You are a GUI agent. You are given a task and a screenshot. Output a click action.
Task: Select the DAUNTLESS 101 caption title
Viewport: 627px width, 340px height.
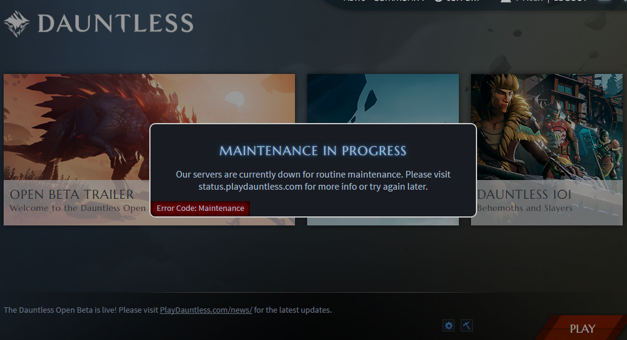click(x=524, y=195)
